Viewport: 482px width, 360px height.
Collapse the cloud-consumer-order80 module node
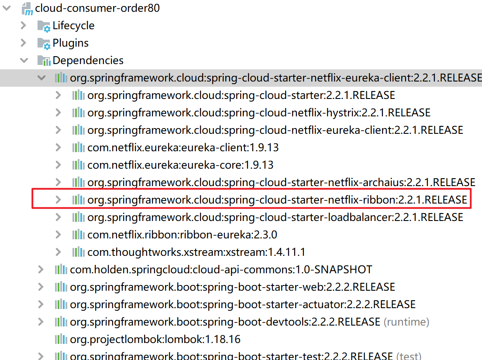[6, 8]
